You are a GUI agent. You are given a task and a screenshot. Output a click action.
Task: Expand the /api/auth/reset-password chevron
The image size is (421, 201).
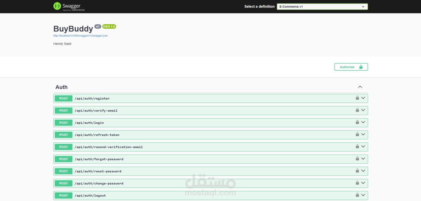pos(363,171)
